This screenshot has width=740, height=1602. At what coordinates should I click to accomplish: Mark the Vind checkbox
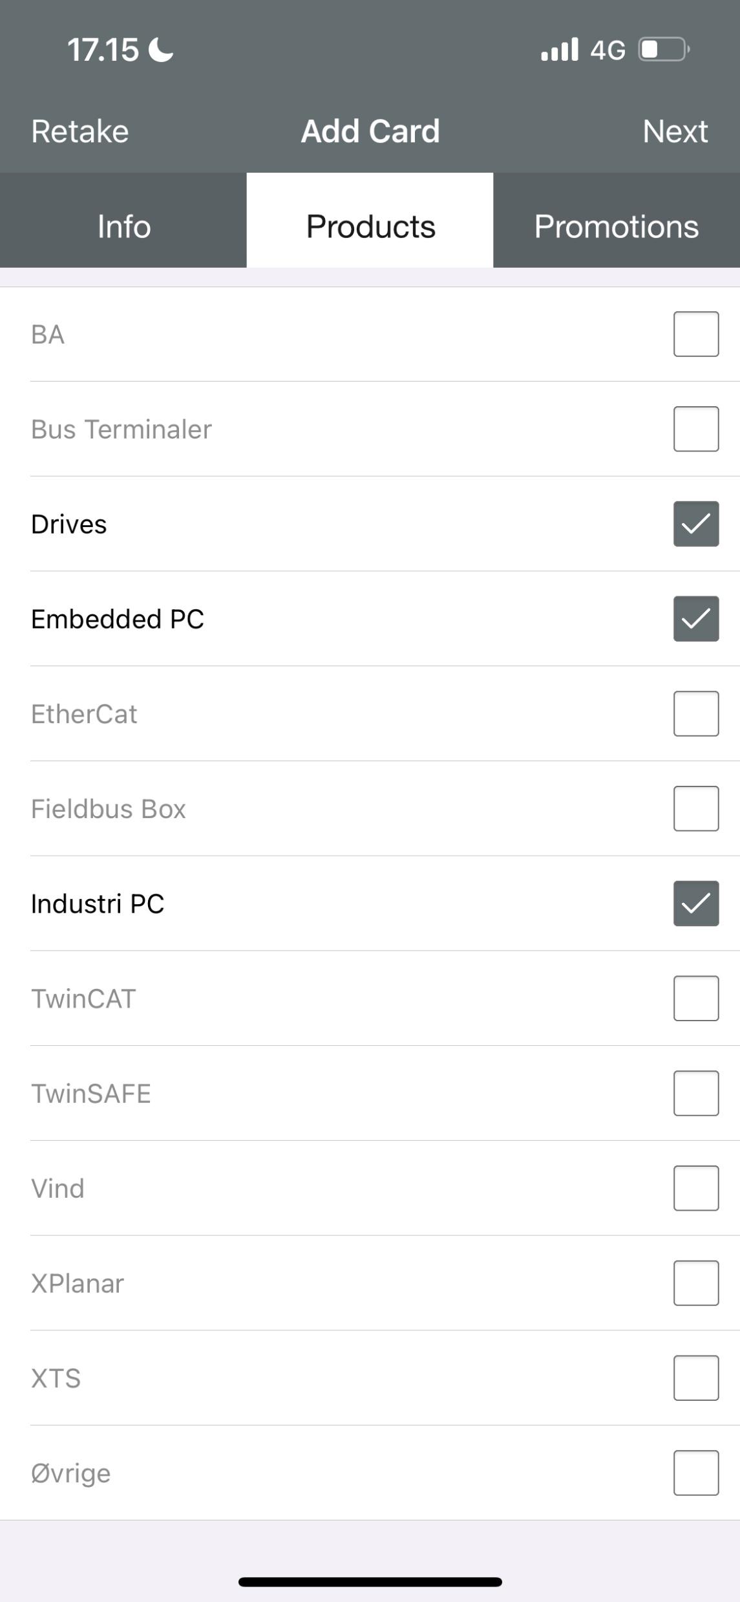point(695,1188)
